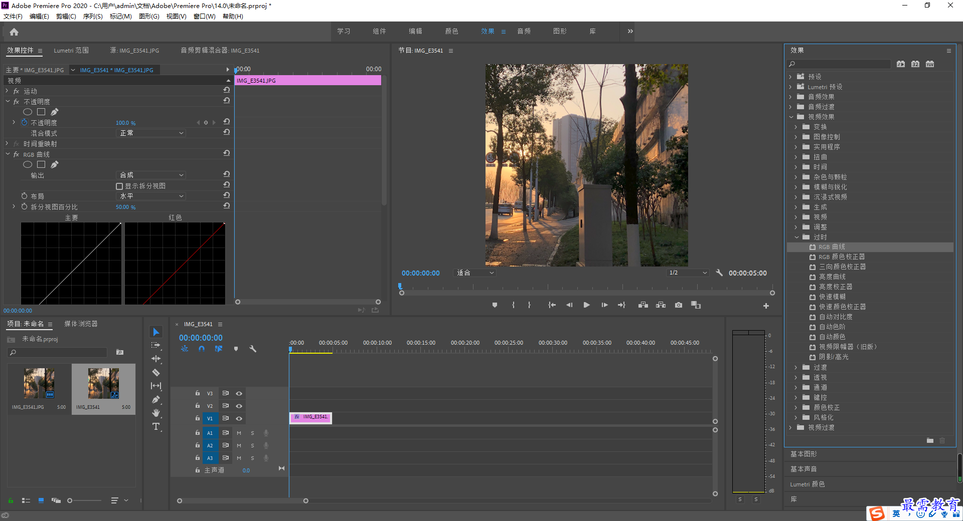Open Lumetri 范围 panel tab

pos(71,51)
